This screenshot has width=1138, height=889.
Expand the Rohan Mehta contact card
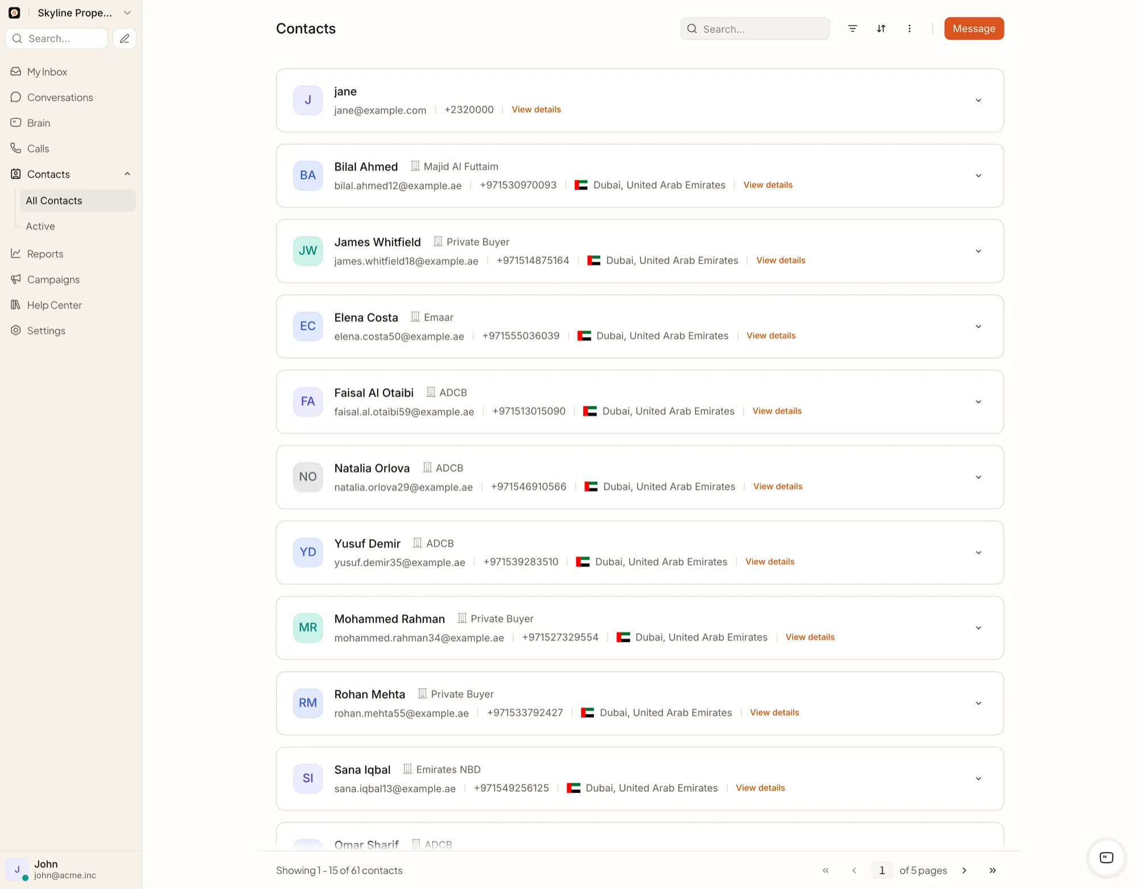(979, 703)
